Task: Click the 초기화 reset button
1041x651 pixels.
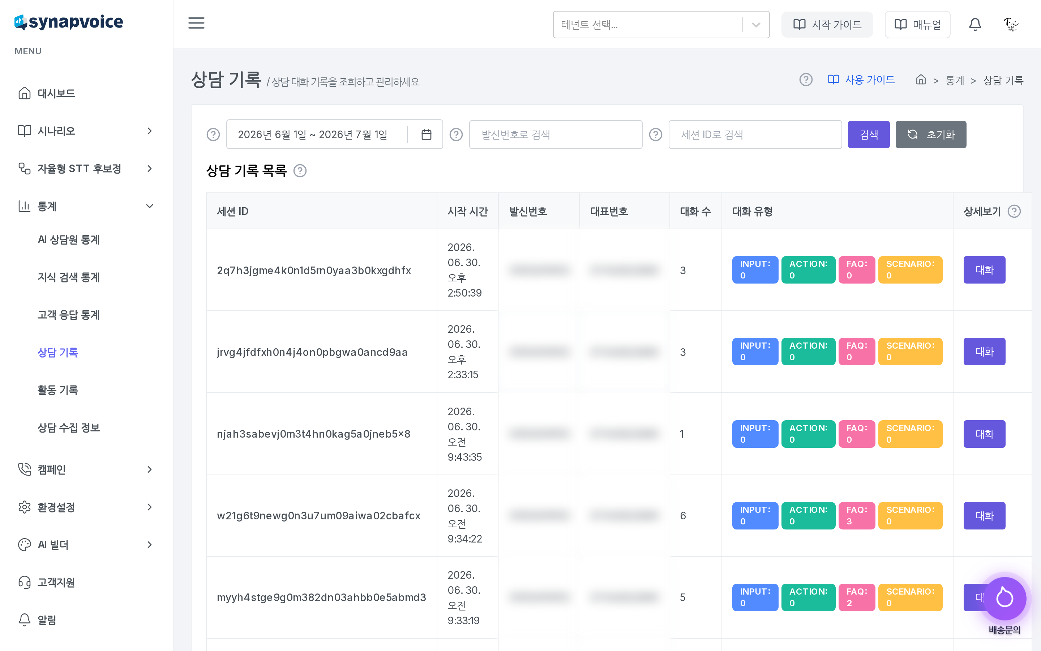Action: click(930, 135)
